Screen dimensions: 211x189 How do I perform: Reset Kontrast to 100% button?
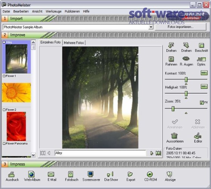[x=204, y=73]
